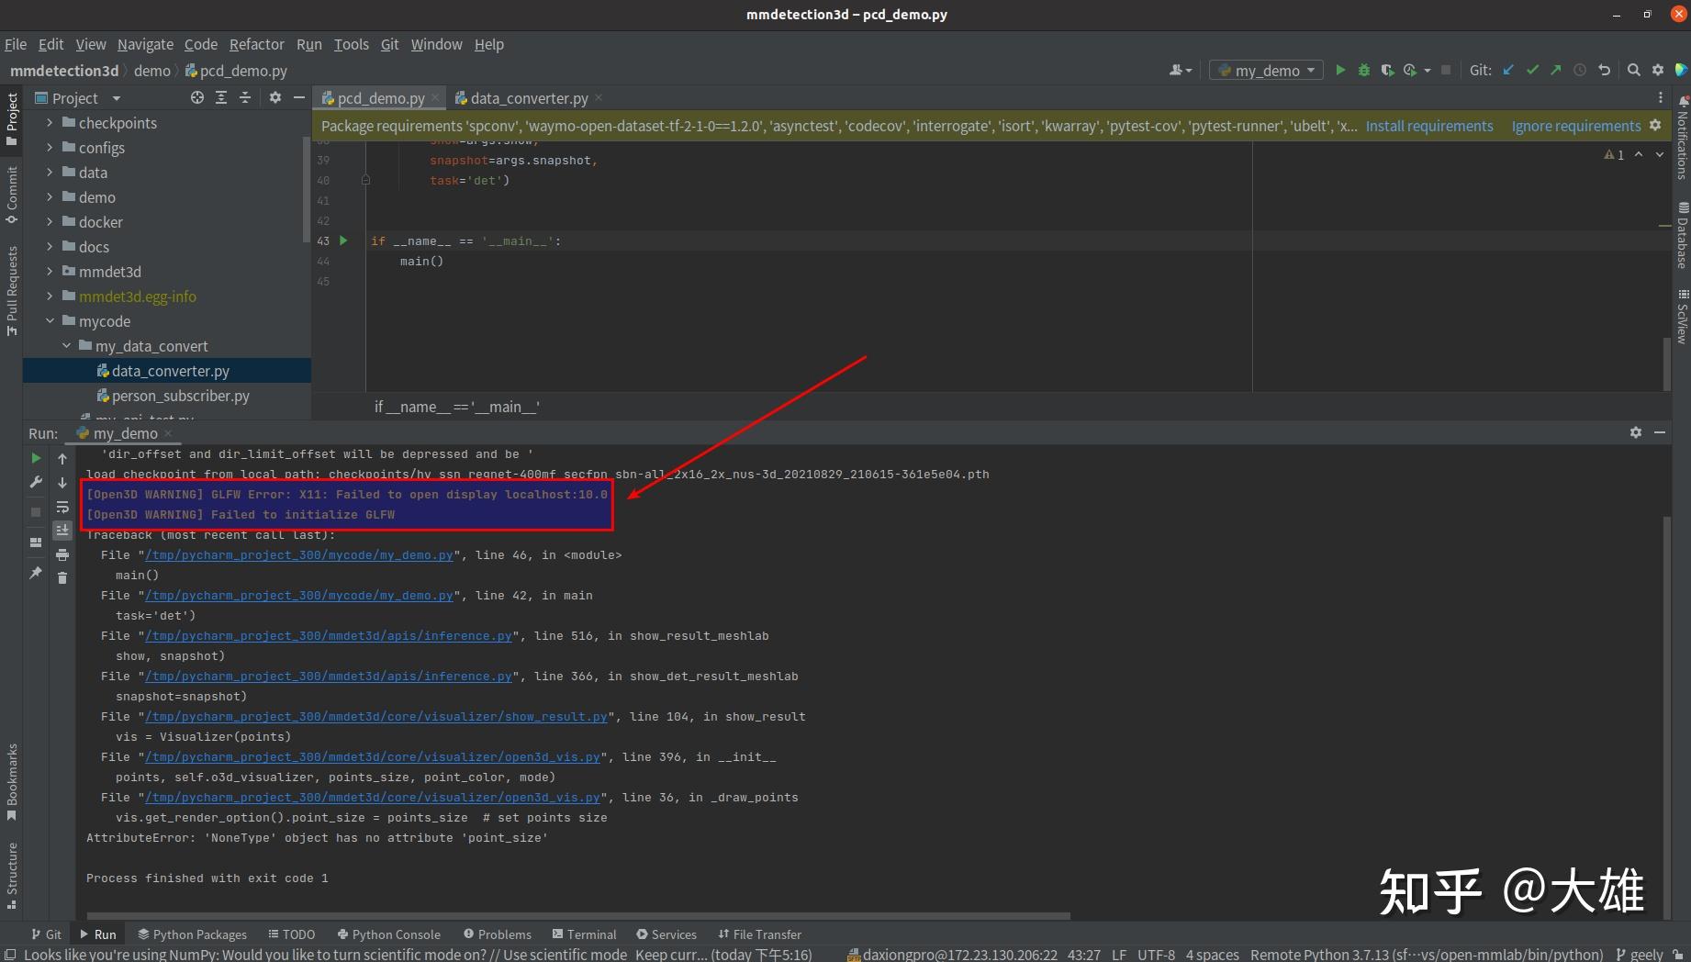Click Git update project blue arrow
The image size is (1691, 962).
click(x=1508, y=71)
